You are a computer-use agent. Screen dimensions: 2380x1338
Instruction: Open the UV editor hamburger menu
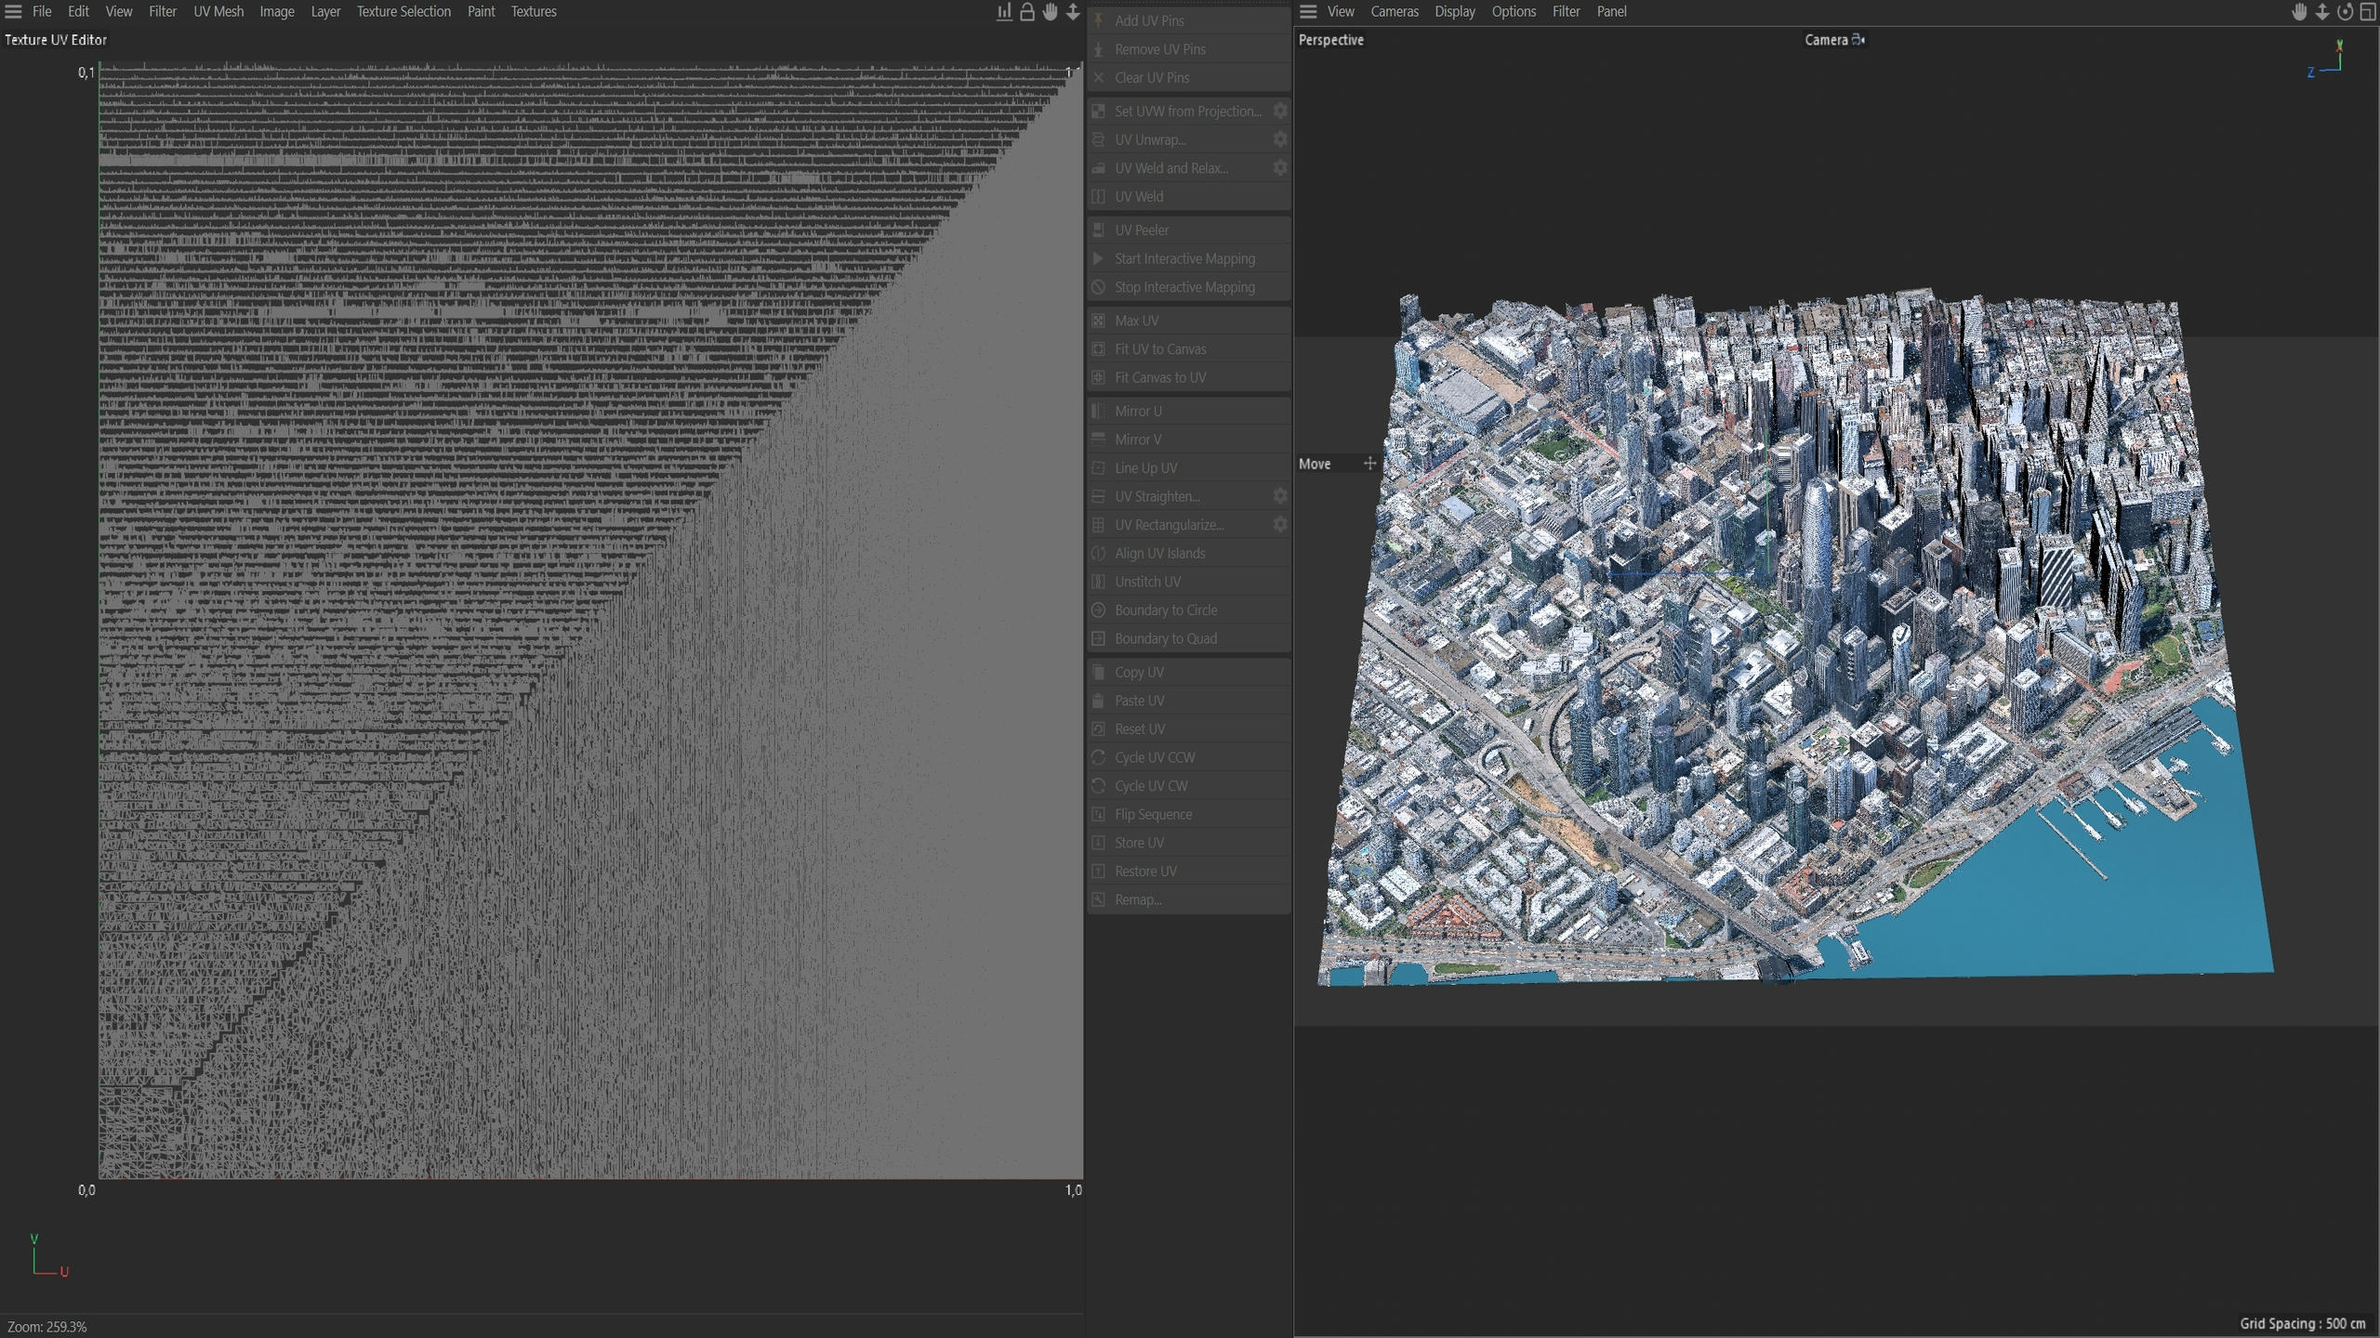13,11
